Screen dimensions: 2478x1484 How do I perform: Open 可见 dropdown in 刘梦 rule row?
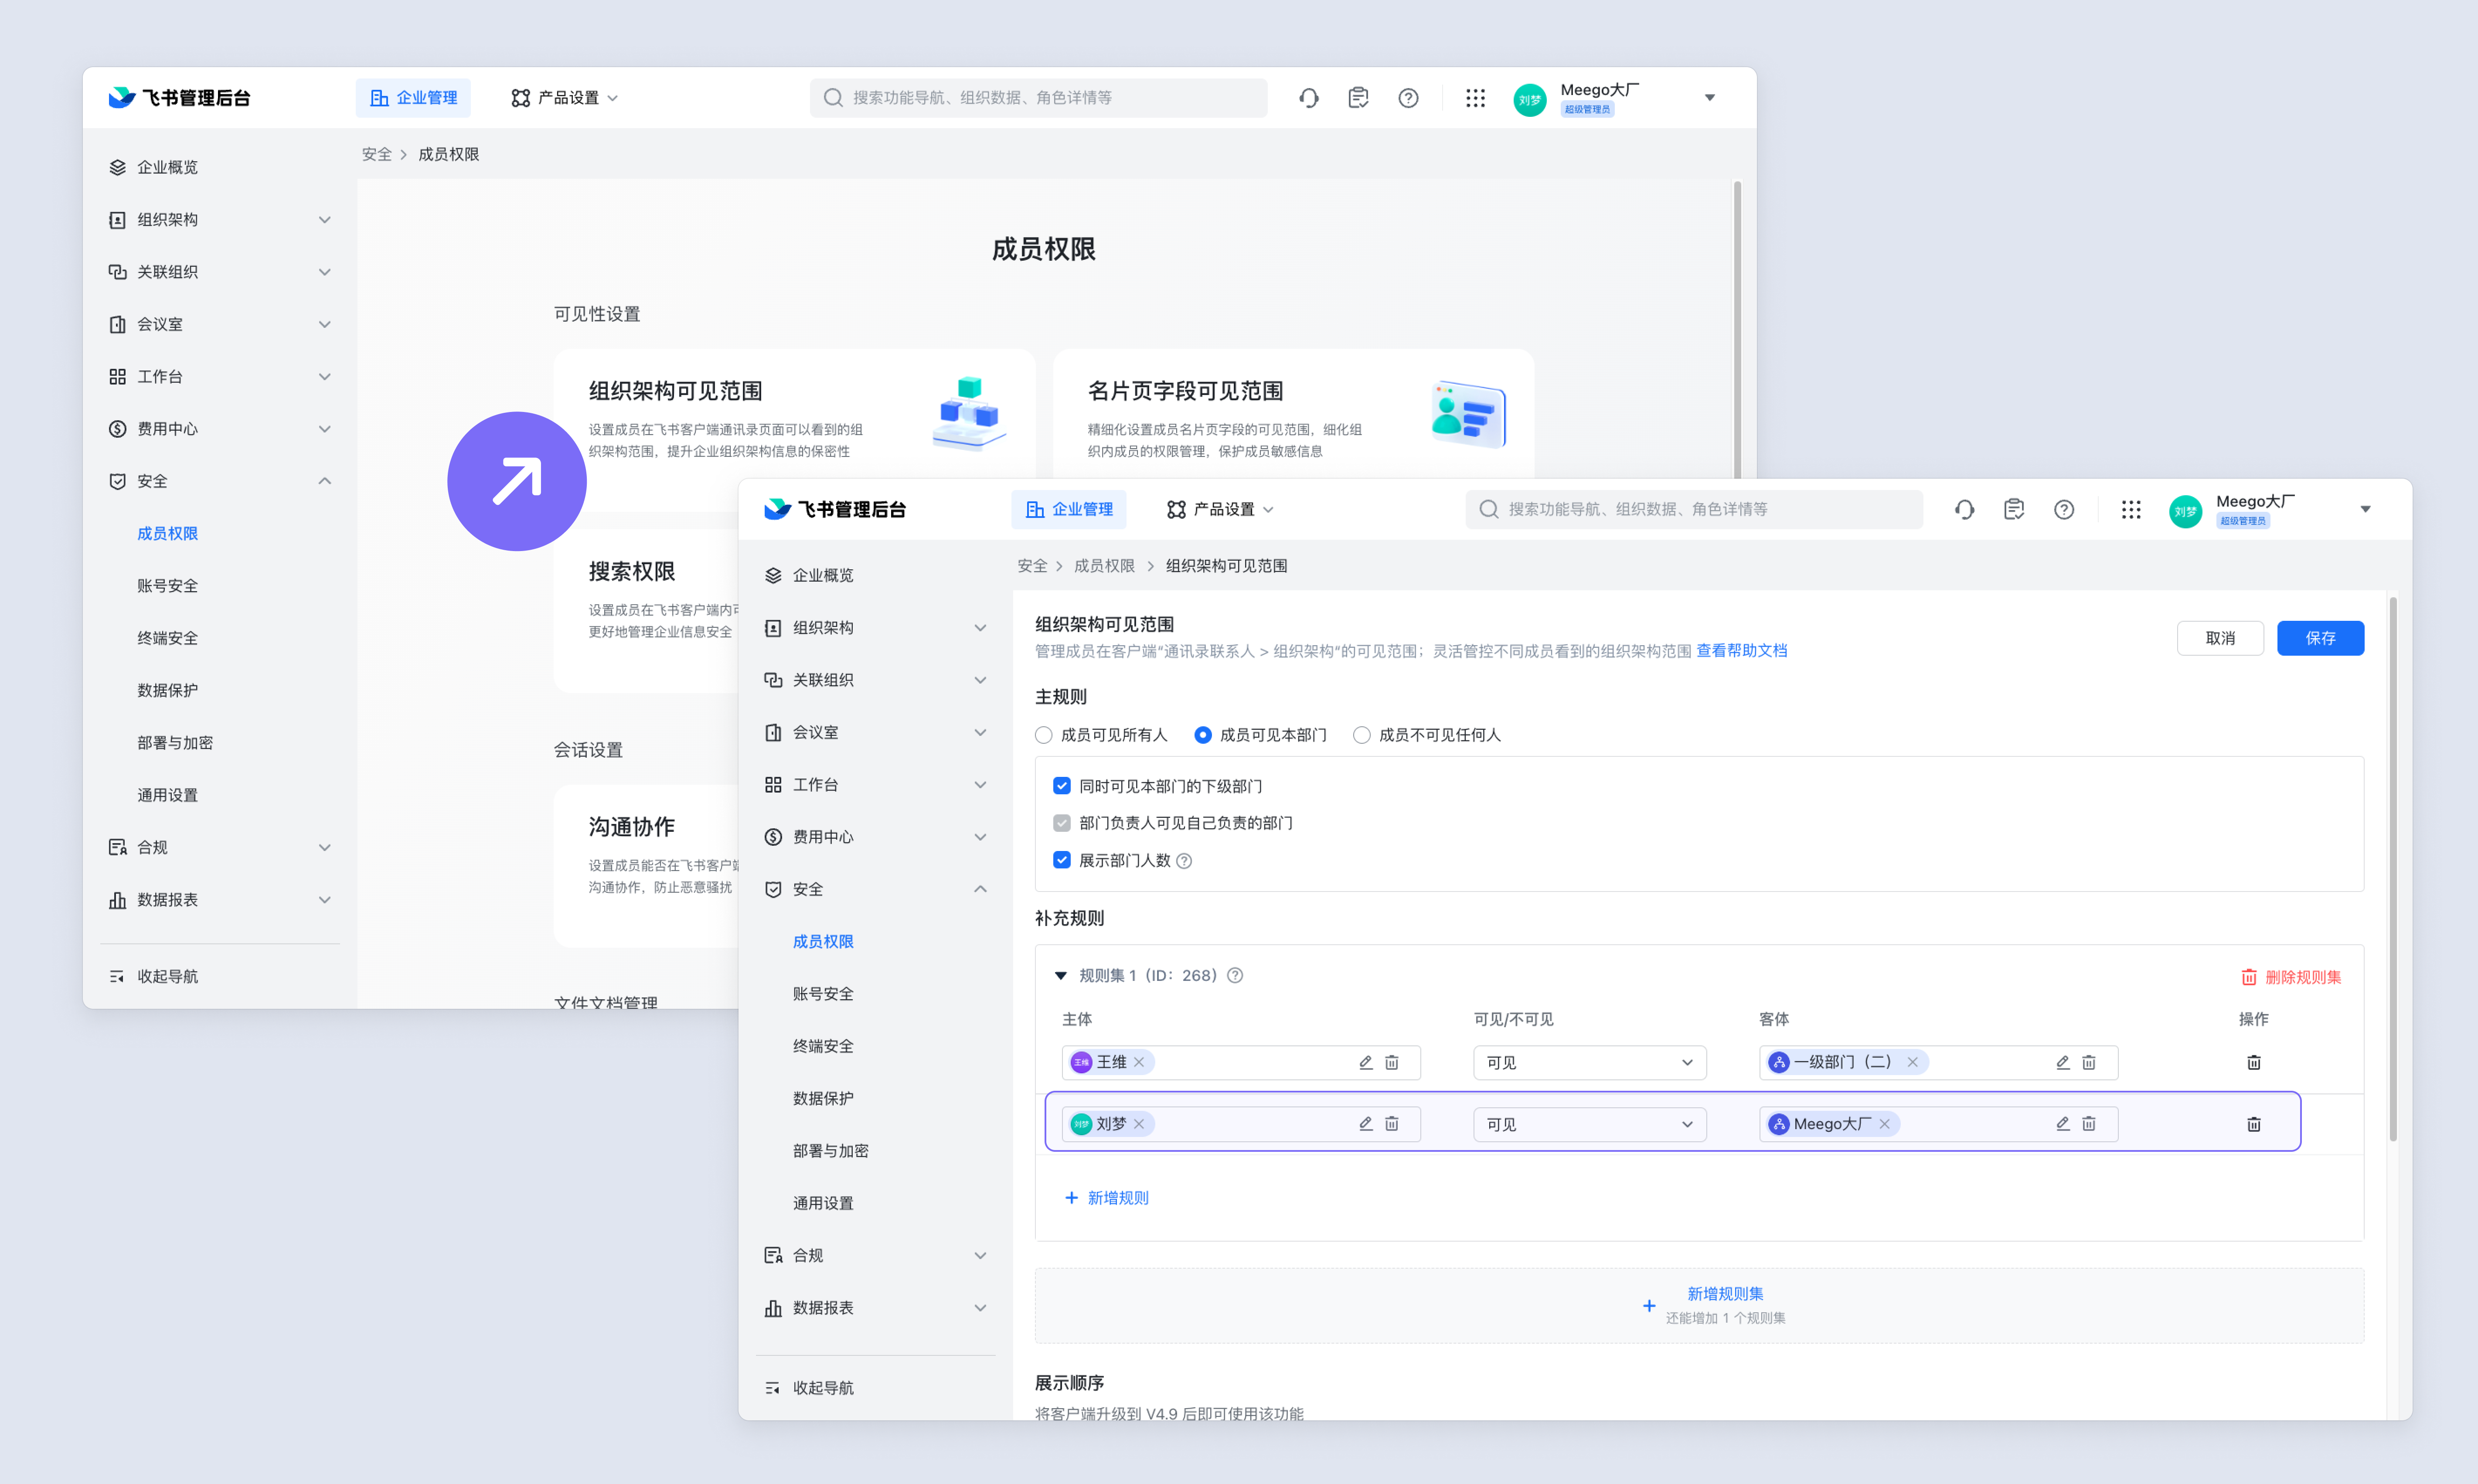pyautogui.click(x=1590, y=1124)
